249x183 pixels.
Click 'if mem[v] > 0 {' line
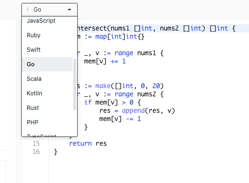113,102
